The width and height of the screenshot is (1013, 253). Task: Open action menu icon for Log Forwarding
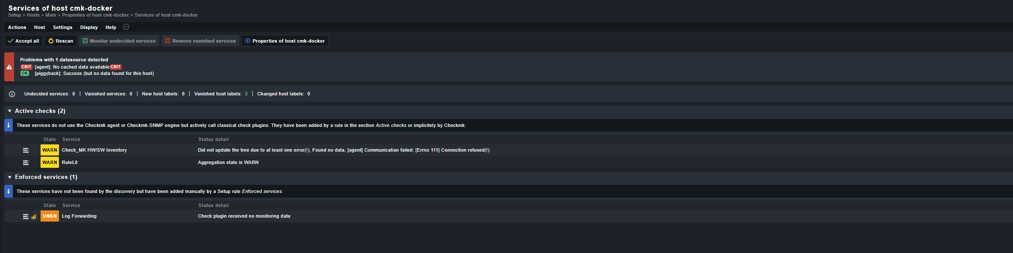pos(26,216)
